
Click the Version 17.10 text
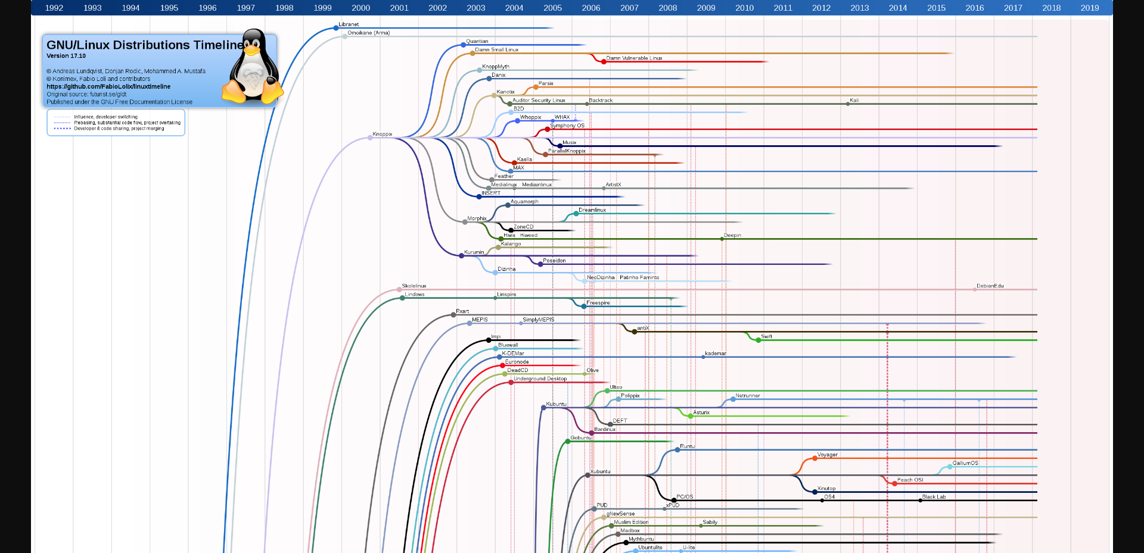pyautogui.click(x=66, y=56)
